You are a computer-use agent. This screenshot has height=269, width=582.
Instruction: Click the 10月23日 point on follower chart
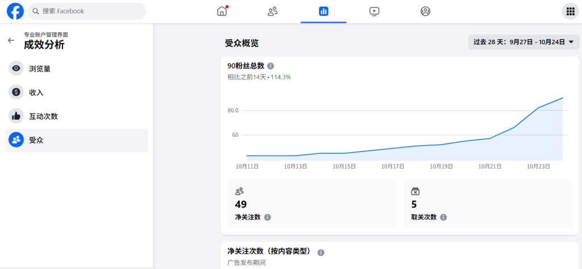tap(538, 107)
